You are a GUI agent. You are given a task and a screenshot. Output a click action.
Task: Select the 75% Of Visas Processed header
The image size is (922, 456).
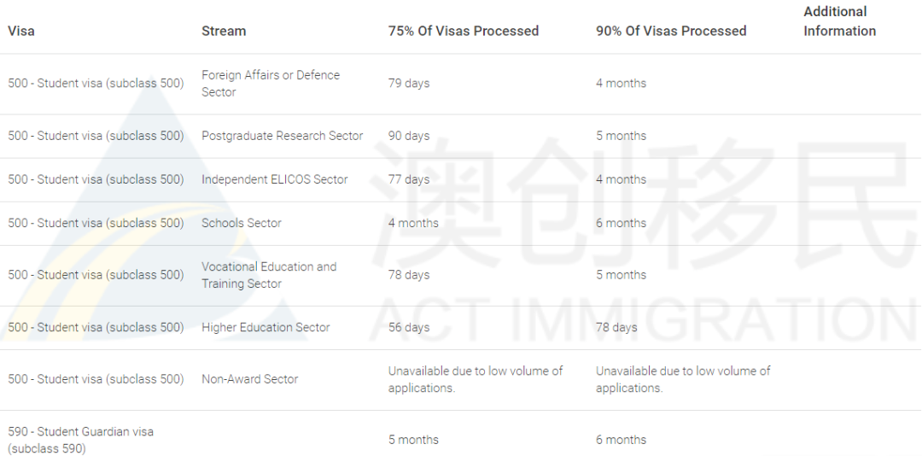(464, 31)
